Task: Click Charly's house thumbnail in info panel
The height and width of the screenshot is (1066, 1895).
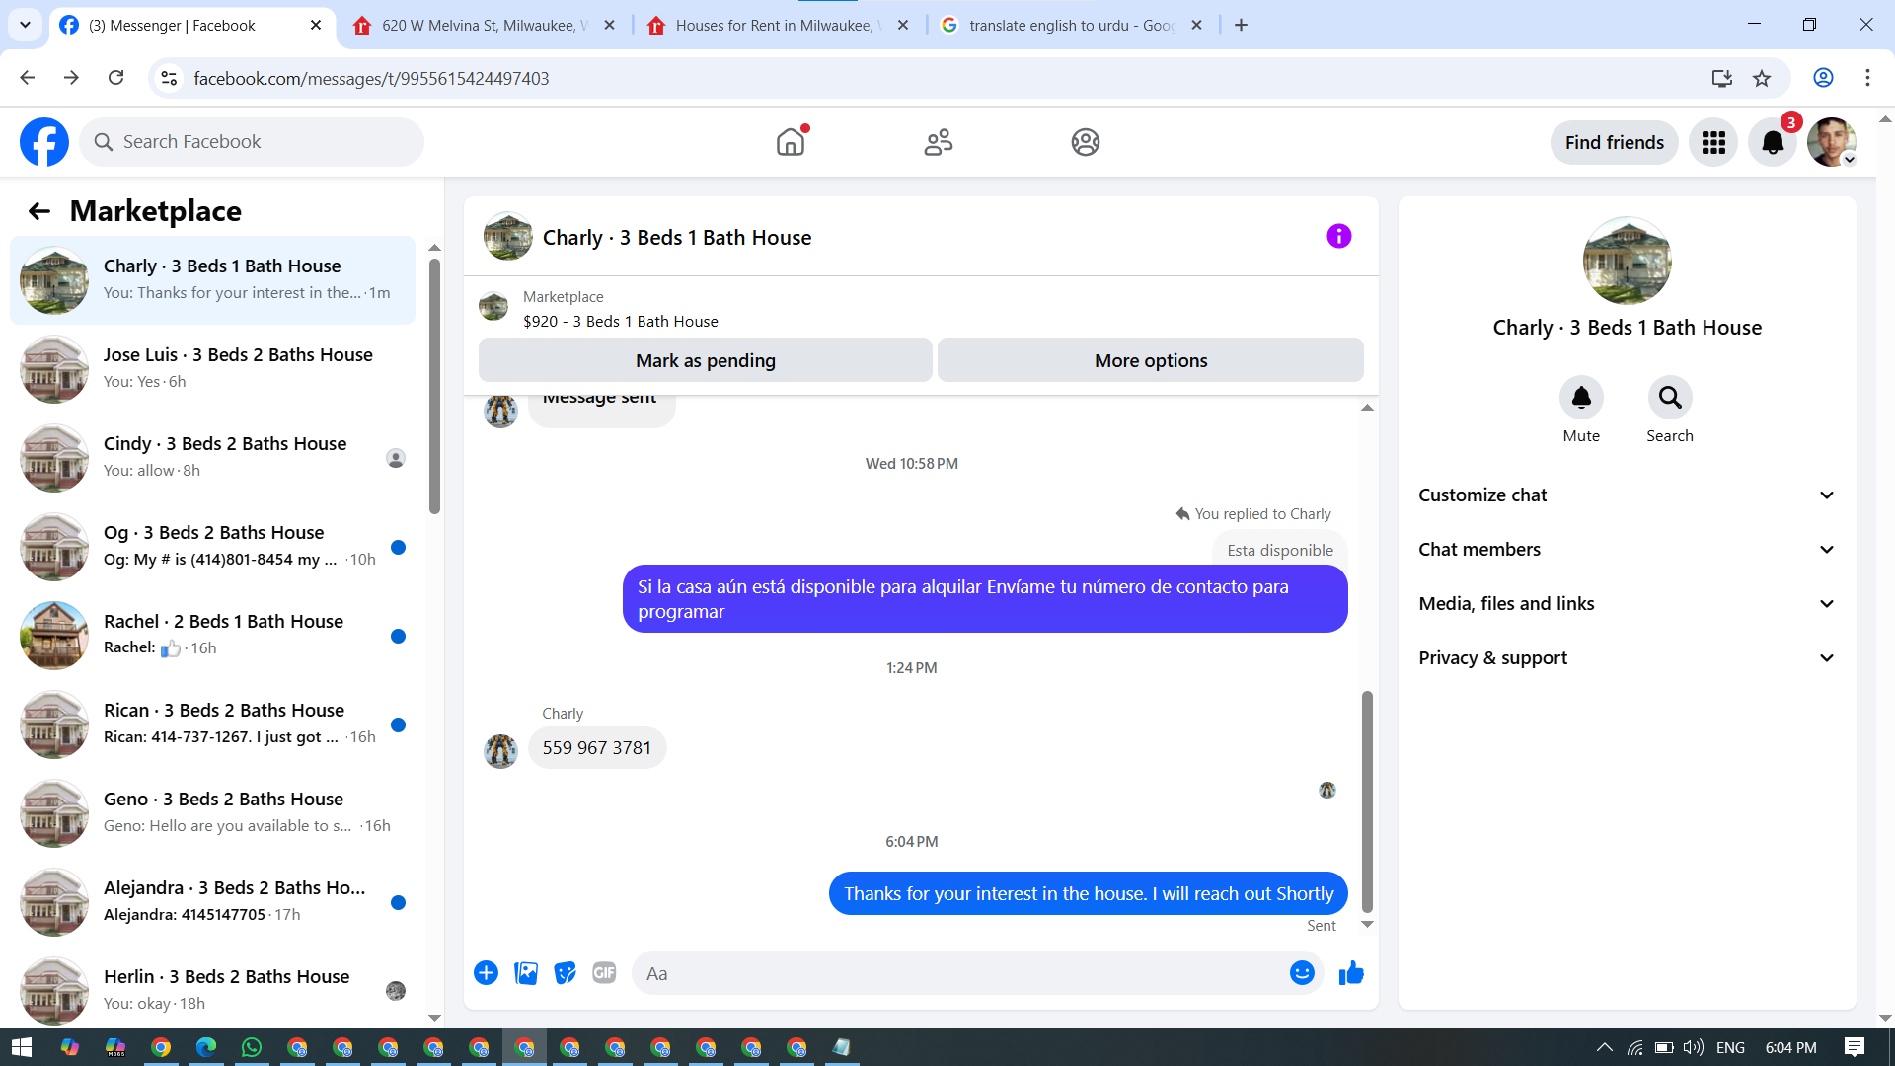Action: [x=1627, y=261]
